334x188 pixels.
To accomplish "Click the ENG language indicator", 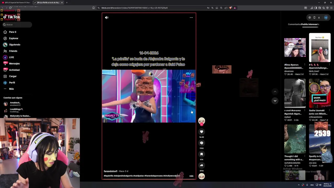I will pos(312,185).
